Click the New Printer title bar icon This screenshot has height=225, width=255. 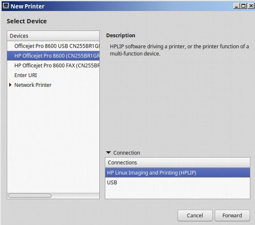(x=6, y=6)
